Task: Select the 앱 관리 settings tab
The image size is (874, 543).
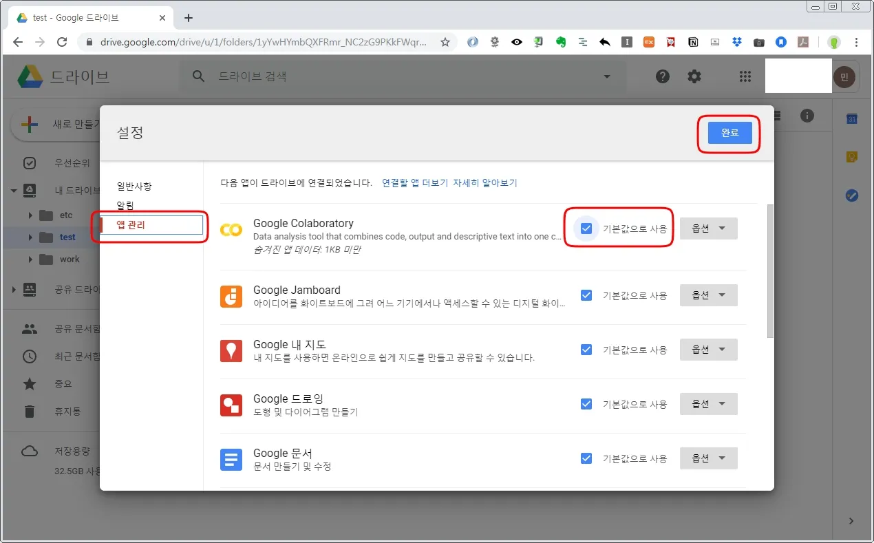Action: 151,225
